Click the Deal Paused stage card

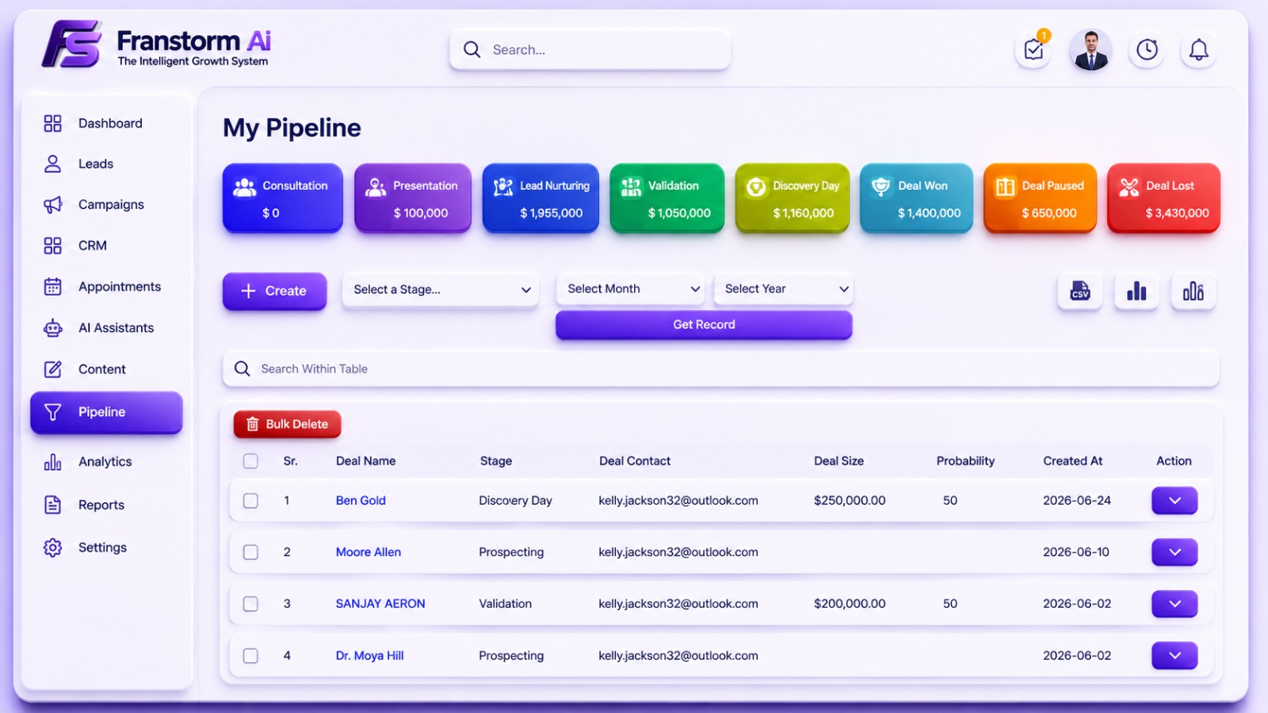pyautogui.click(x=1040, y=198)
